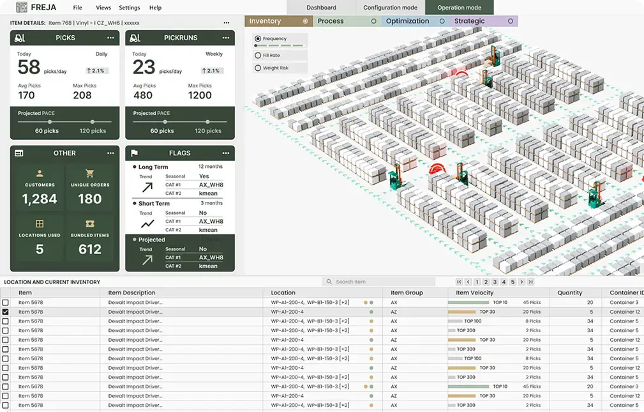The image size is (644, 412).
Task: Expand the OTHER card three-dot menu
Action: tap(110, 153)
